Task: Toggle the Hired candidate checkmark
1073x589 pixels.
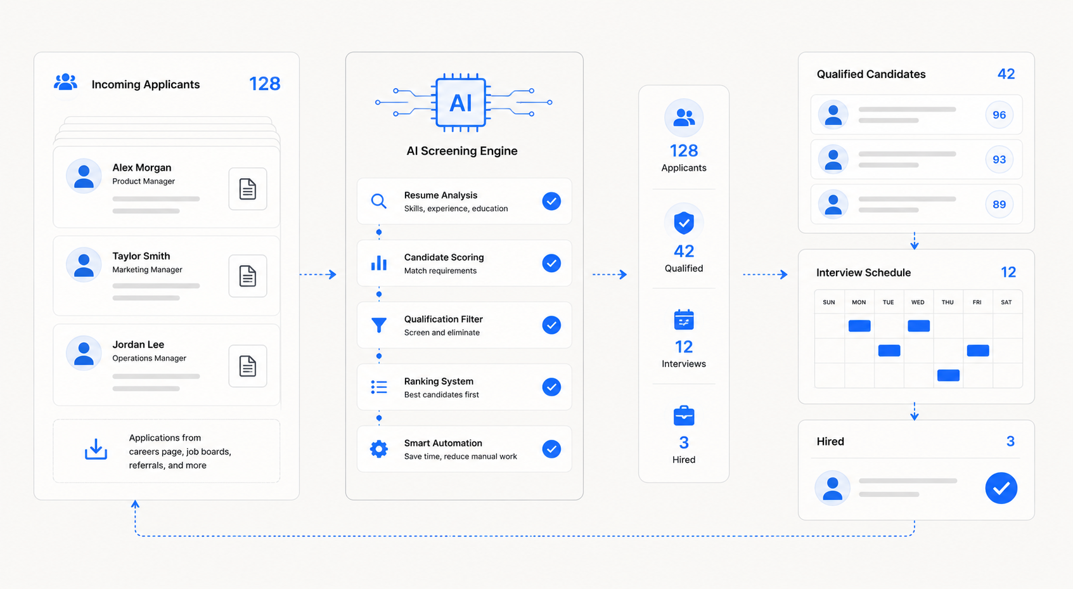Action: (x=1001, y=488)
